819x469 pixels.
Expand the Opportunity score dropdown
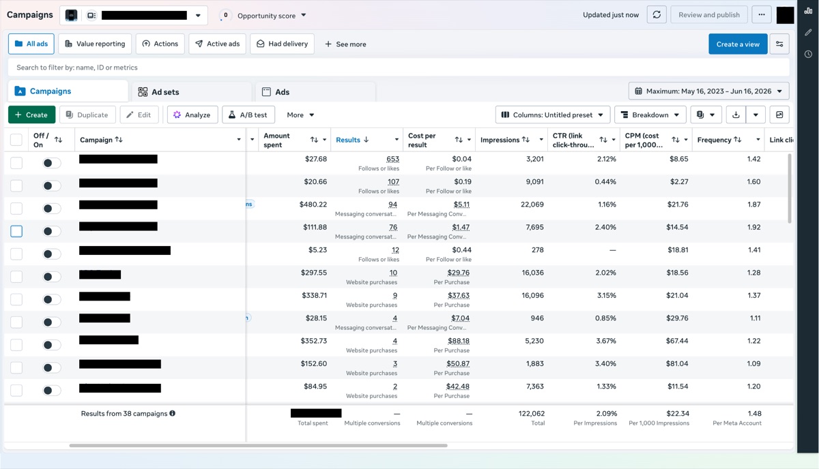pyautogui.click(x=304, y=15)
